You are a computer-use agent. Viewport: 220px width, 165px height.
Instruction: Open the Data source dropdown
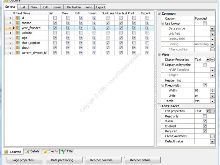(212, 29)
